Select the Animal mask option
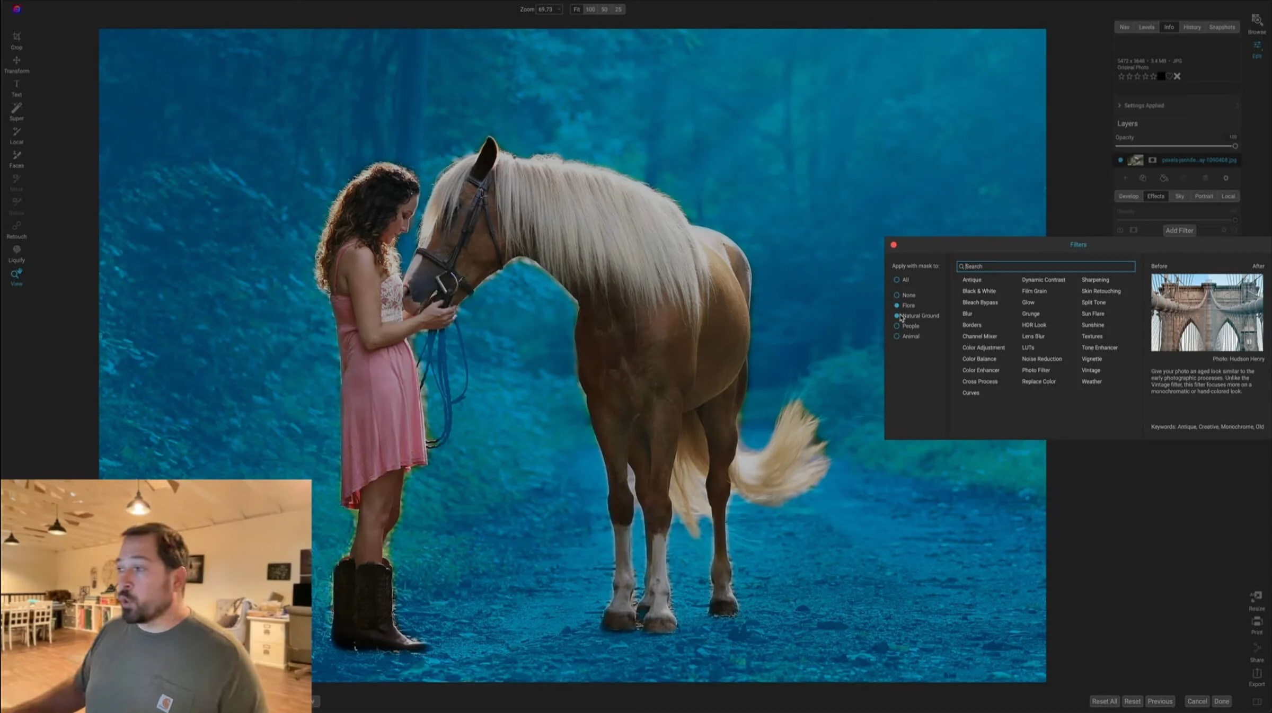1272x713 pixels. pyautogui.click(x=897, y=336)
